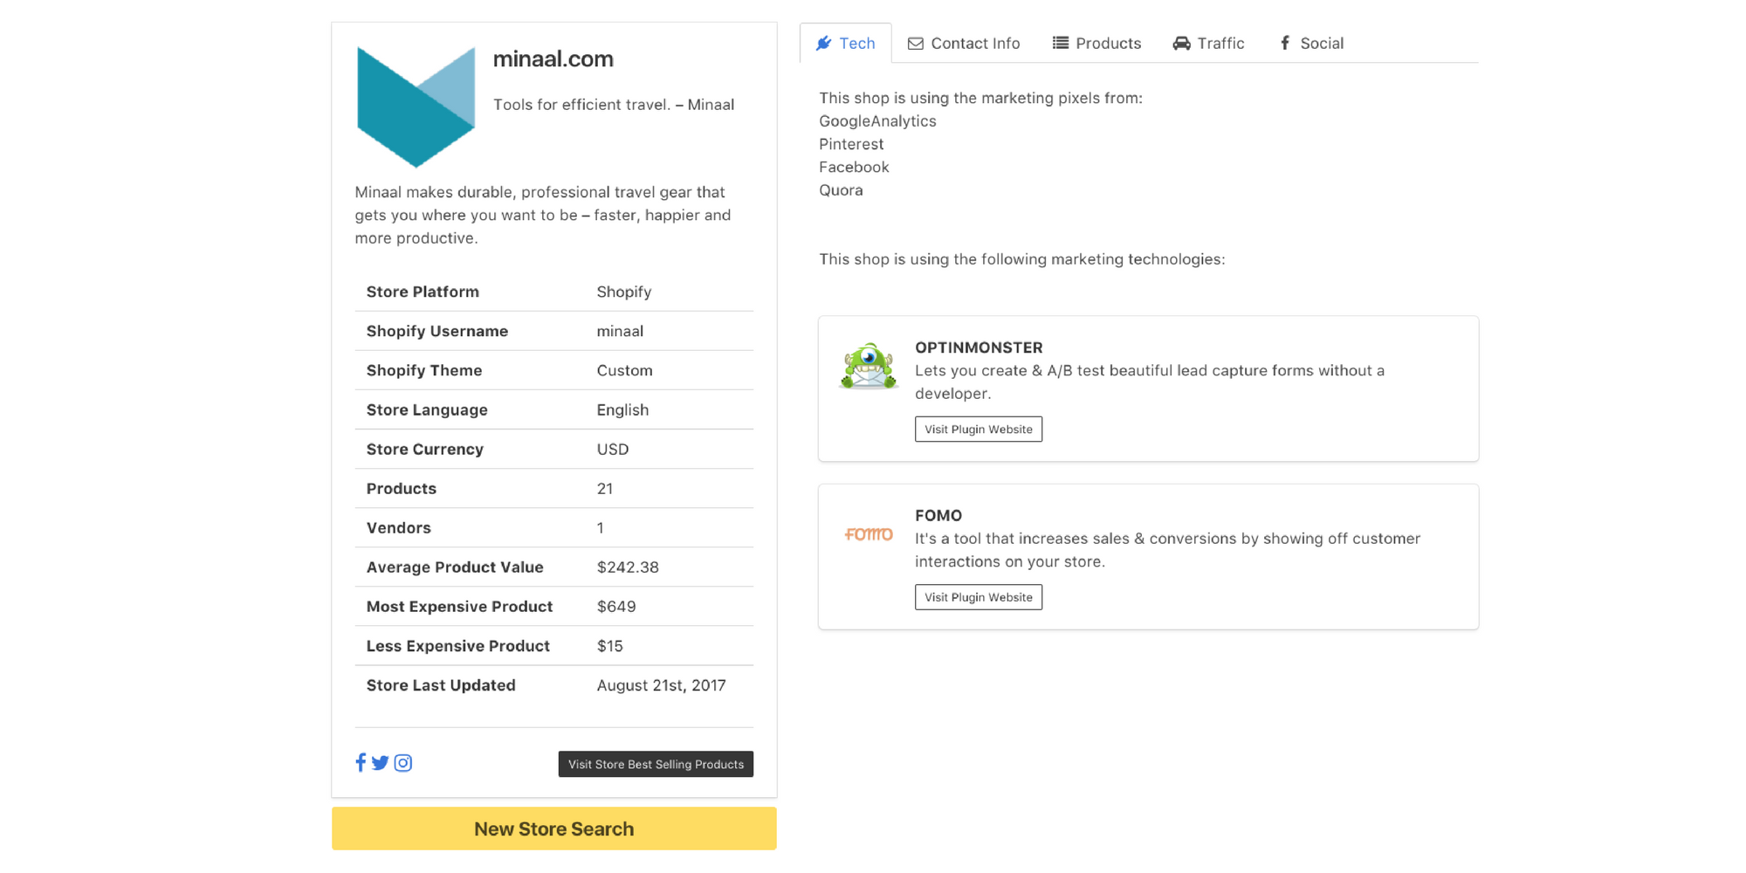Click the 'Quora' pixel entry
Image resolution: width=1746 pixels, height=873 pixels.
click(x=841, y=190)
